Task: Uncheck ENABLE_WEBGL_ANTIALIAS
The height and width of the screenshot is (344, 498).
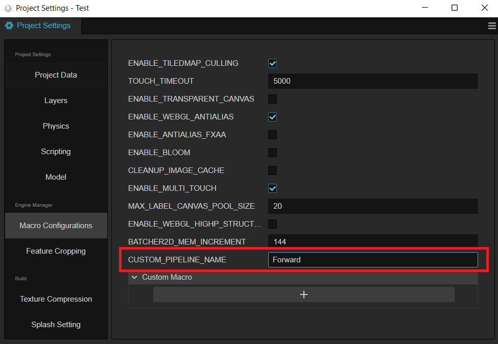Action: pyautogui.click(x=272, y=116)
